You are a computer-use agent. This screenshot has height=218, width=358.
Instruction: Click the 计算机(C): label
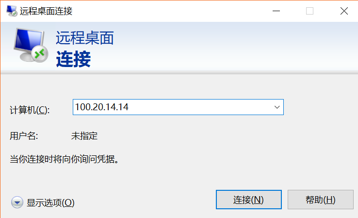30,110
